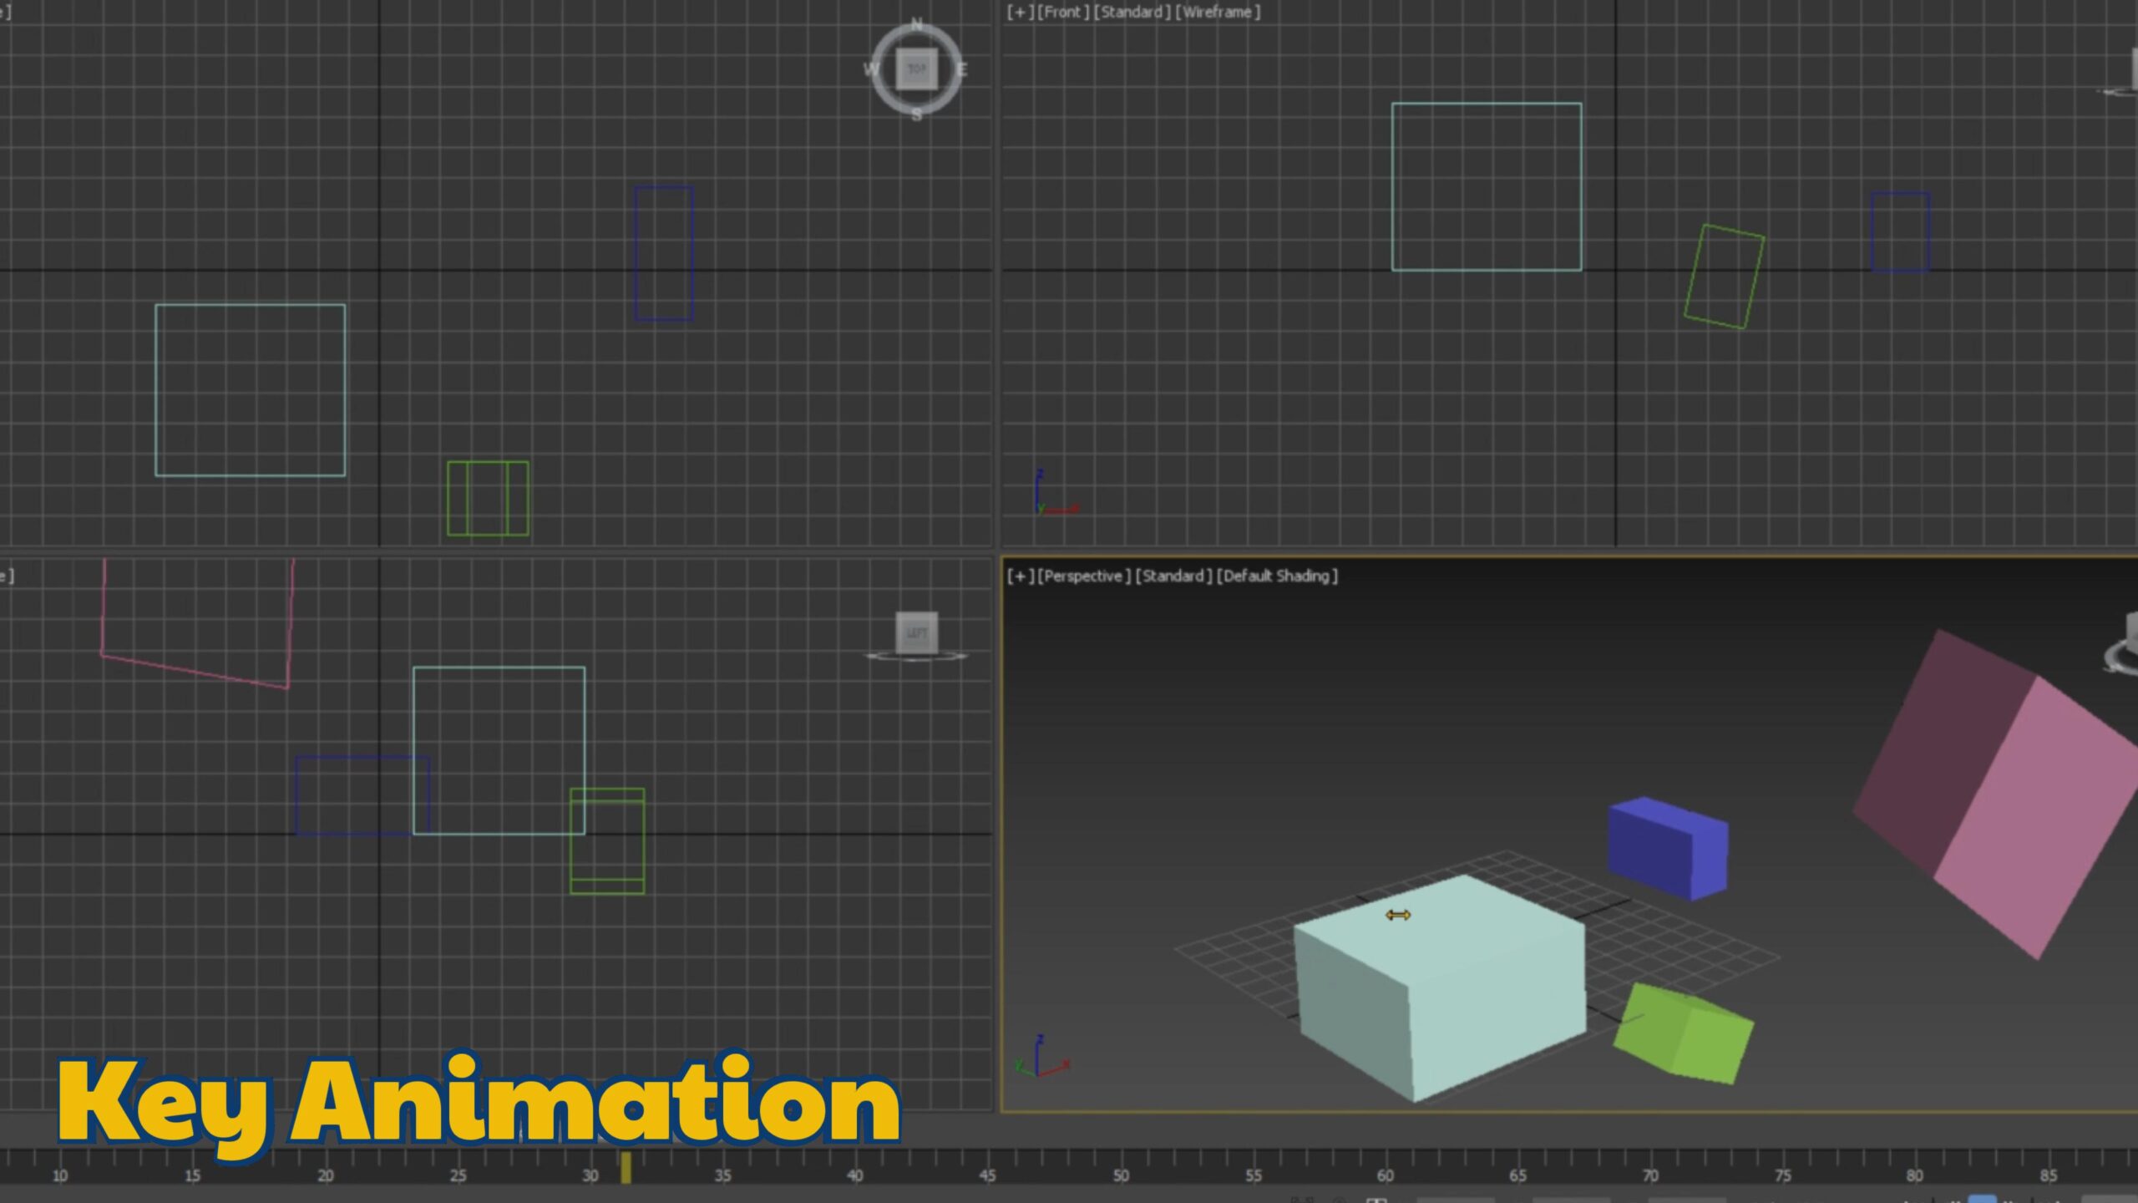Click frame 75 on the timeline
The image size is (2138, 1203).
[1783, 1175]
